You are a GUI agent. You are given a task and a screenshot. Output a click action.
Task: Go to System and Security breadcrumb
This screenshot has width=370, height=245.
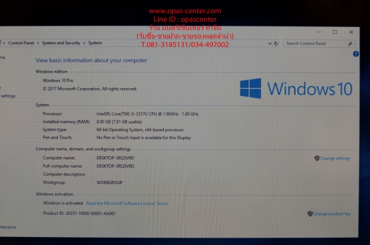click(61, 43)
